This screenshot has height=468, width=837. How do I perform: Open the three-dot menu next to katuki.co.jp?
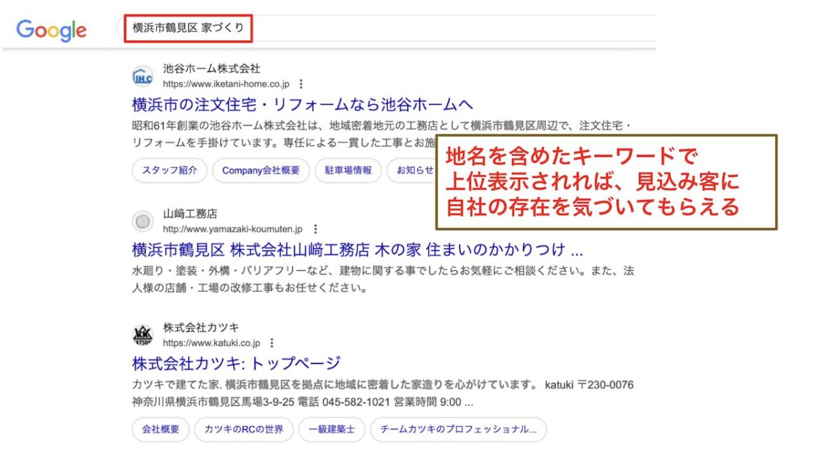click(x=272, y=343)
